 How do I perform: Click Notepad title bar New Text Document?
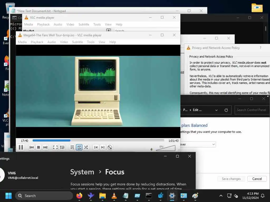pyautogui.click(x=41, y=11)
